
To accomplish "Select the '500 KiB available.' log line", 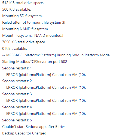I will tap(17, 9).
